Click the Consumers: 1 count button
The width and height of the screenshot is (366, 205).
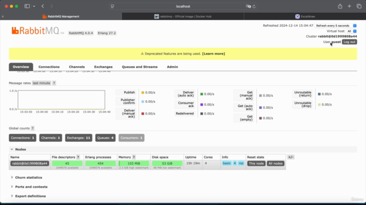tap(132, 138)
